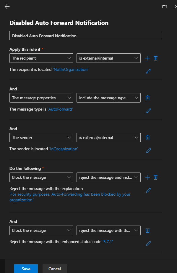
Task: Save the Disabled Auto Forward Notification rule
Action: pos(26,269)
